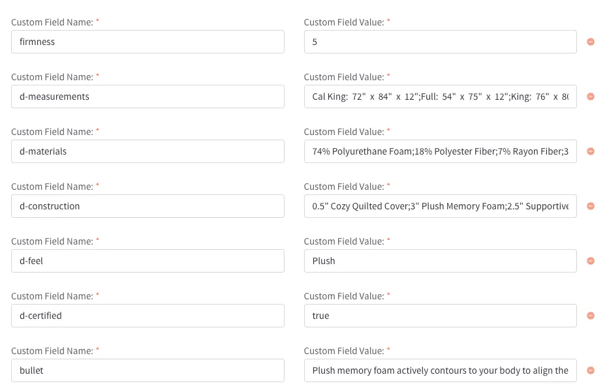The image size is (607, 390).
Task: Click the d-construction name input
Action: (x=148, y=205)
